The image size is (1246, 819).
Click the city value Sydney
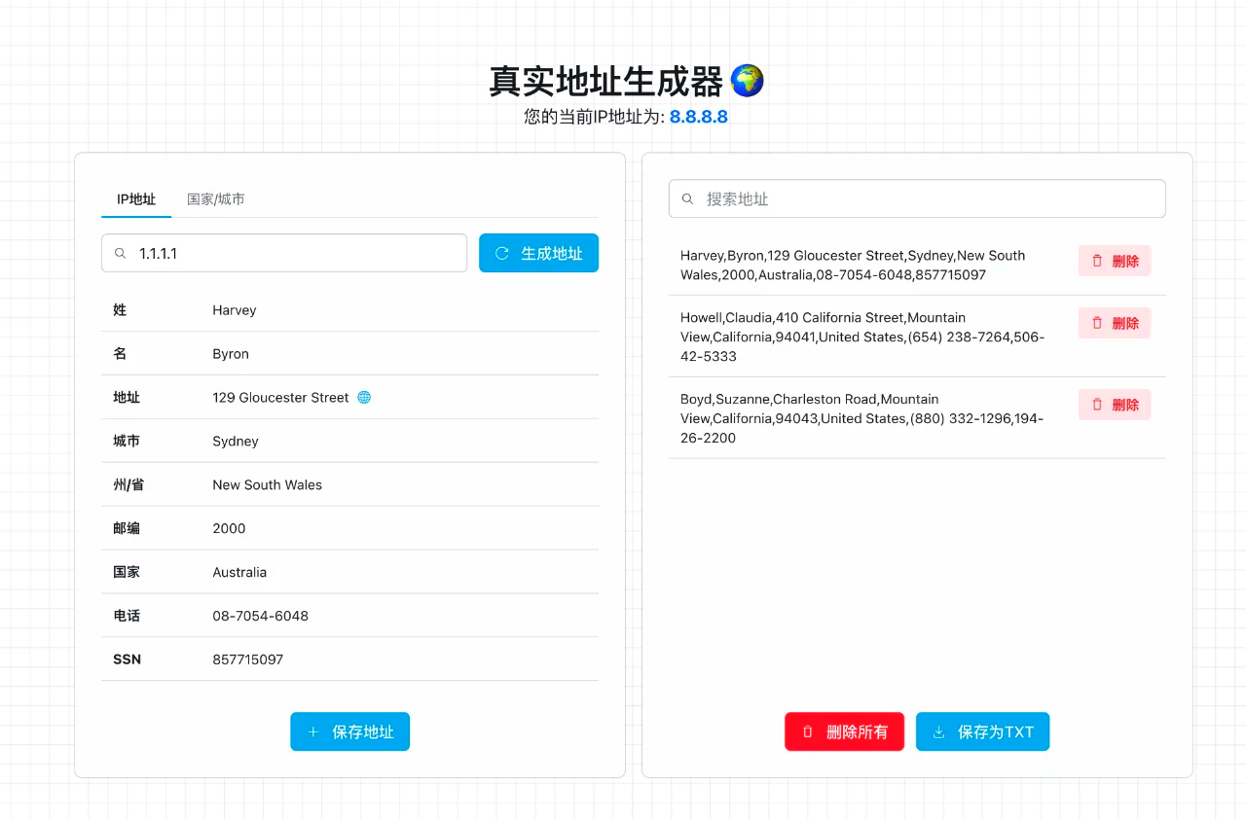coord(236,442)
